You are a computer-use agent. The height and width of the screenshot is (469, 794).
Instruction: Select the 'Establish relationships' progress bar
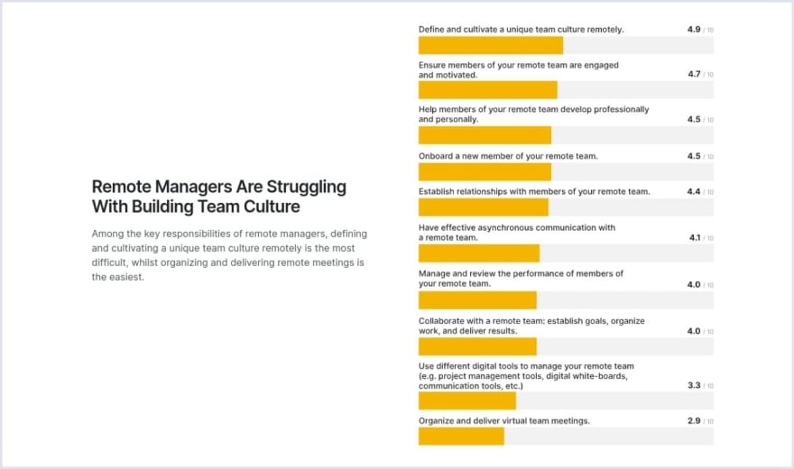(483, 207)
